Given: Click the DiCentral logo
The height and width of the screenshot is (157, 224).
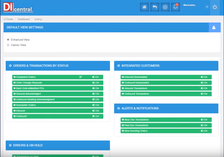Looking at the screenshot, I should pos(18,7).
